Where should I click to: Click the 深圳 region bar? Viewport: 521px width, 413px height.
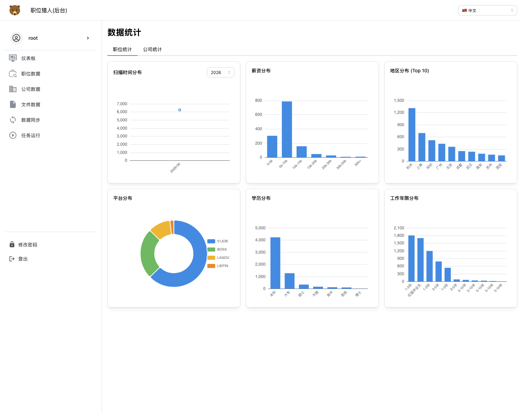pyautogui.click(x=432, y=151)
